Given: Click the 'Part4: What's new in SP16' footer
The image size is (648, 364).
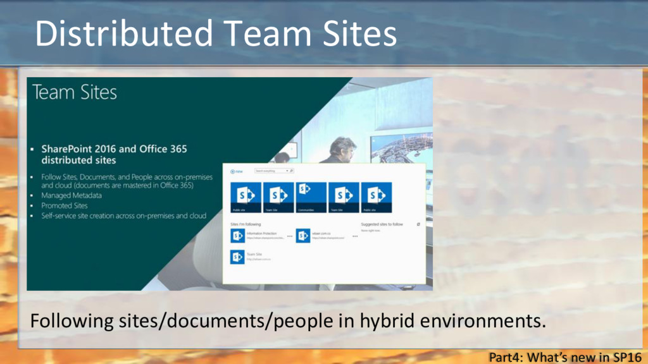Looking at the screenshot, I should point(565,356).
